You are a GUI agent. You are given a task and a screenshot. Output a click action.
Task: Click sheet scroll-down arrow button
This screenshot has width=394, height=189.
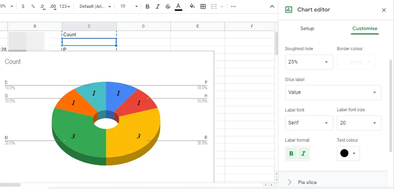click(276, 180)
